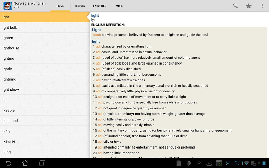Tap the clock showing 2:13
The width and height of the screenshot is (269, 168).
pyautogui.click(x=234, y=163)
